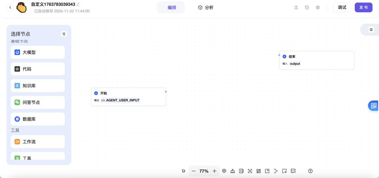Click the 77% zoom level value
379x178 pixels.
point(204,171)
